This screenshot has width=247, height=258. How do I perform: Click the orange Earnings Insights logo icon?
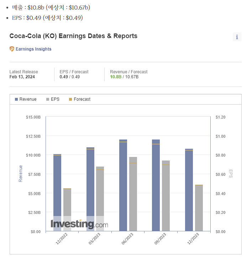click(12, 49)
